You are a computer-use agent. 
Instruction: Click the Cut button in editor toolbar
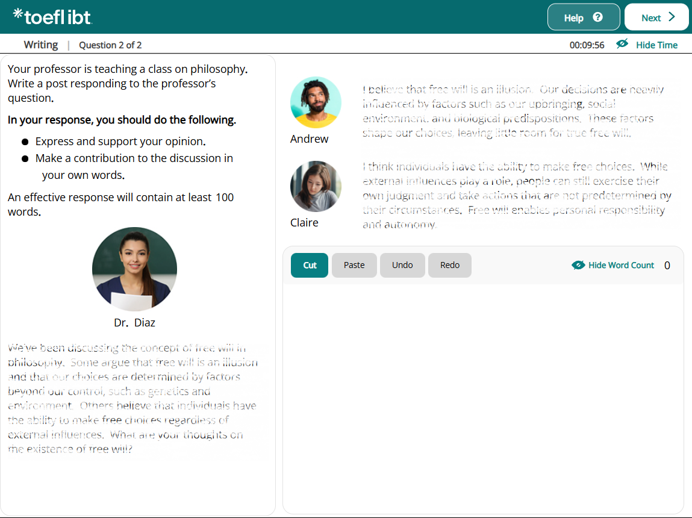click(x=310, y=266)
